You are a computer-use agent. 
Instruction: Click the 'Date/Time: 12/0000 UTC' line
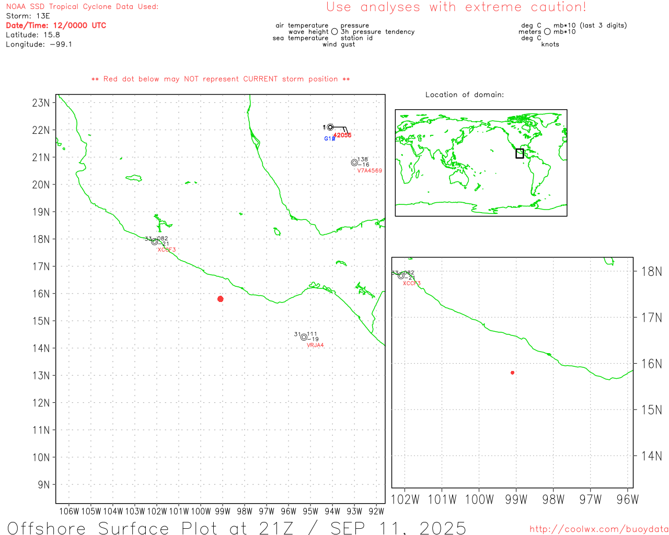56,26
